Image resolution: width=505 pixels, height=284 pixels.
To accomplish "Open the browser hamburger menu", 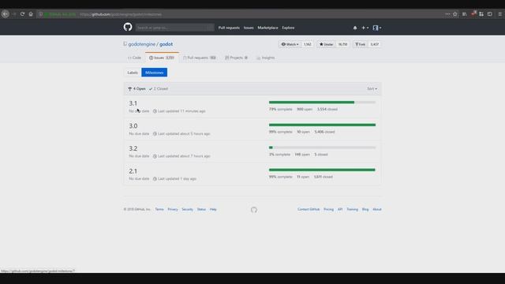I will 499,14.
